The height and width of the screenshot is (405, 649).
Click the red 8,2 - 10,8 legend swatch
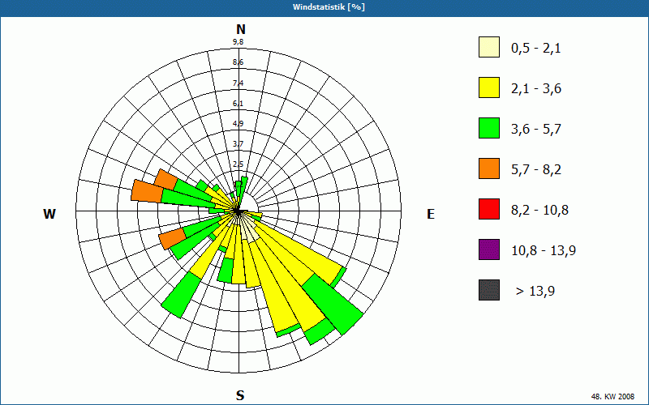click(489, 209)
